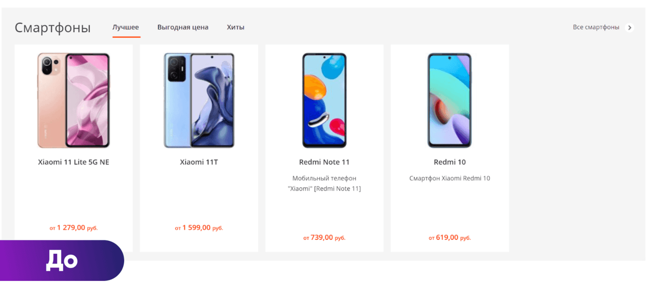Click the price от 1 599,00 руб.
The width and height of the screenshot is (647, 291).
(199, 228)
